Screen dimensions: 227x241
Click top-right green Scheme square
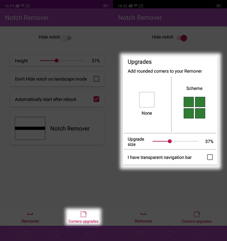point(200,102)
